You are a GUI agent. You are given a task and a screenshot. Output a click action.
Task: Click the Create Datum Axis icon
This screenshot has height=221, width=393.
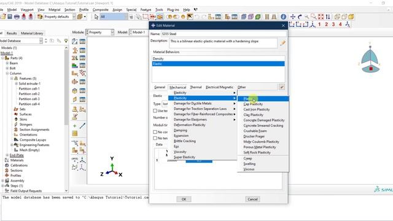coord(82,126)
